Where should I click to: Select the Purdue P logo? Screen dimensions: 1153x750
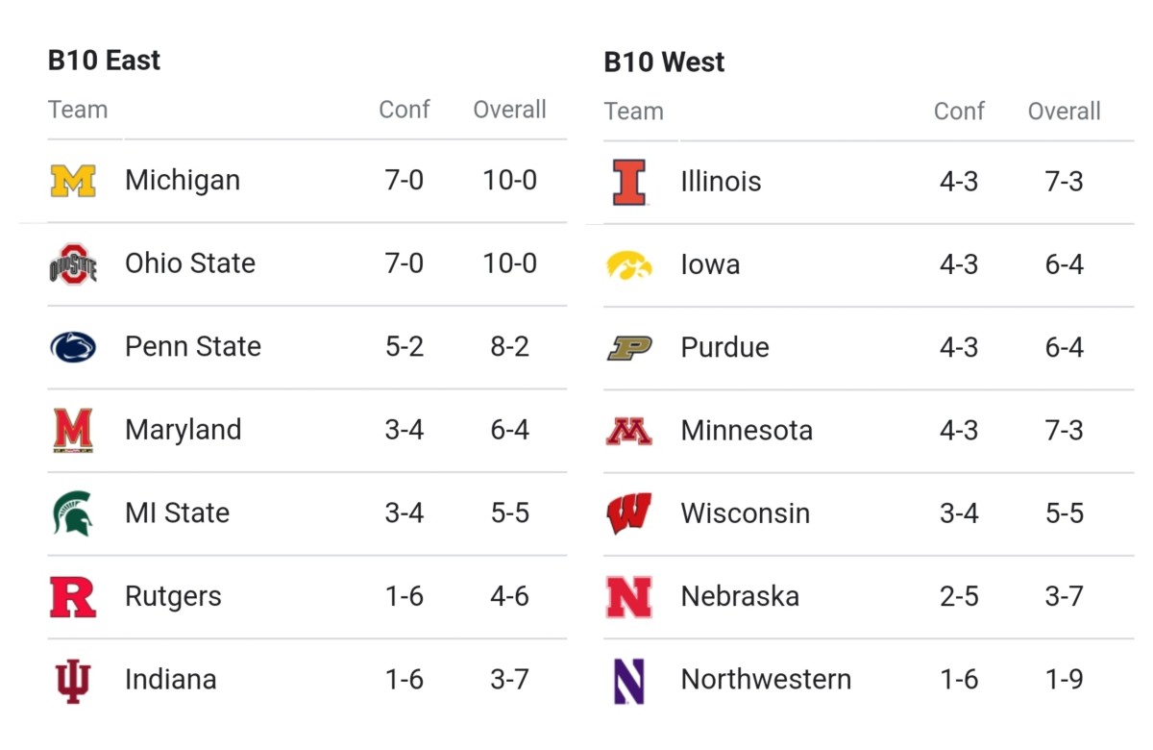pos(629,347)
